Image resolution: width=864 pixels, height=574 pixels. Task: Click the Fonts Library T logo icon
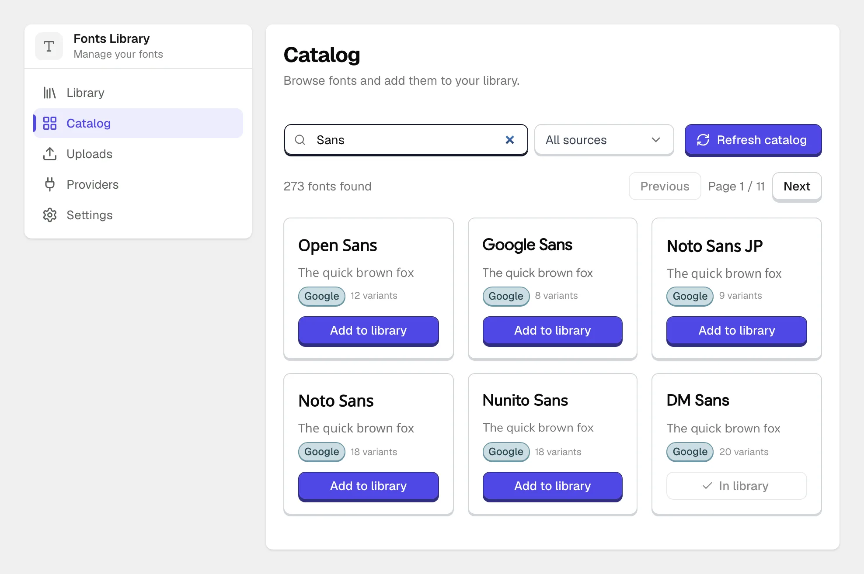pos(49,46)
